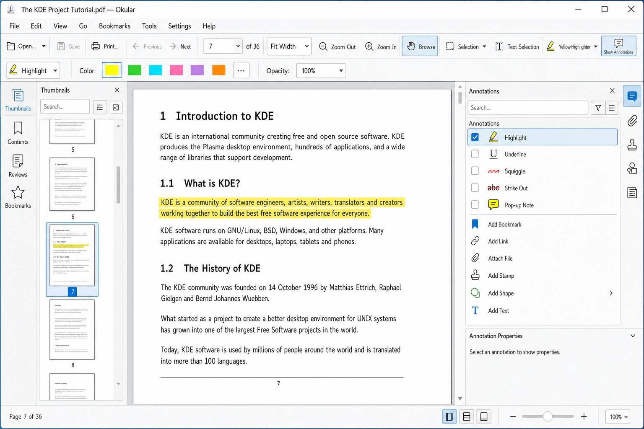
Task: Click the Open file toolbar icon
Action: [11, 47]
